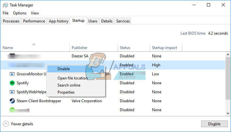Sort by the Name column header

(35, 47)
